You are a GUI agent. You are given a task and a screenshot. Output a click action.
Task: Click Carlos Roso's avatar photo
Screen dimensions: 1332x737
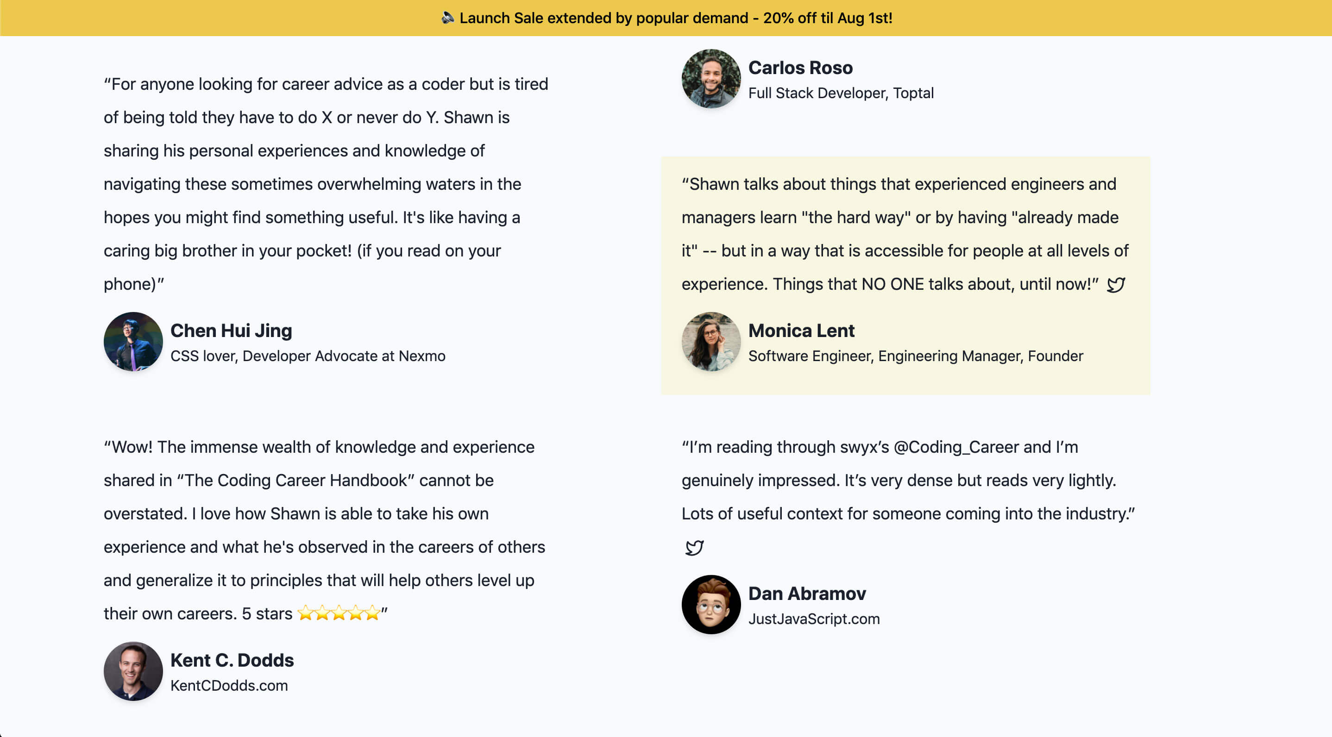point(711,79)
